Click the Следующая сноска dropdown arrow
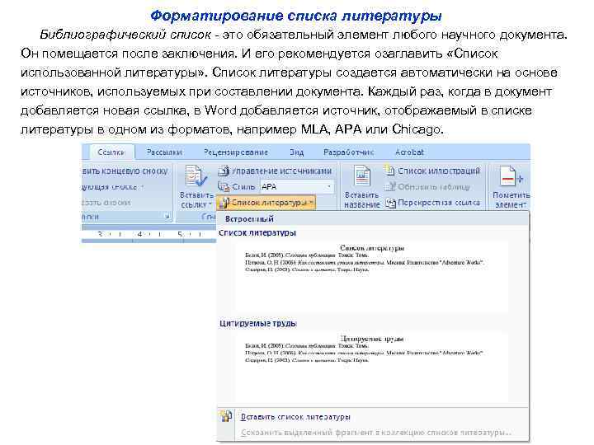This screenshot has height=445, width=594. click(x=143, y=187)
